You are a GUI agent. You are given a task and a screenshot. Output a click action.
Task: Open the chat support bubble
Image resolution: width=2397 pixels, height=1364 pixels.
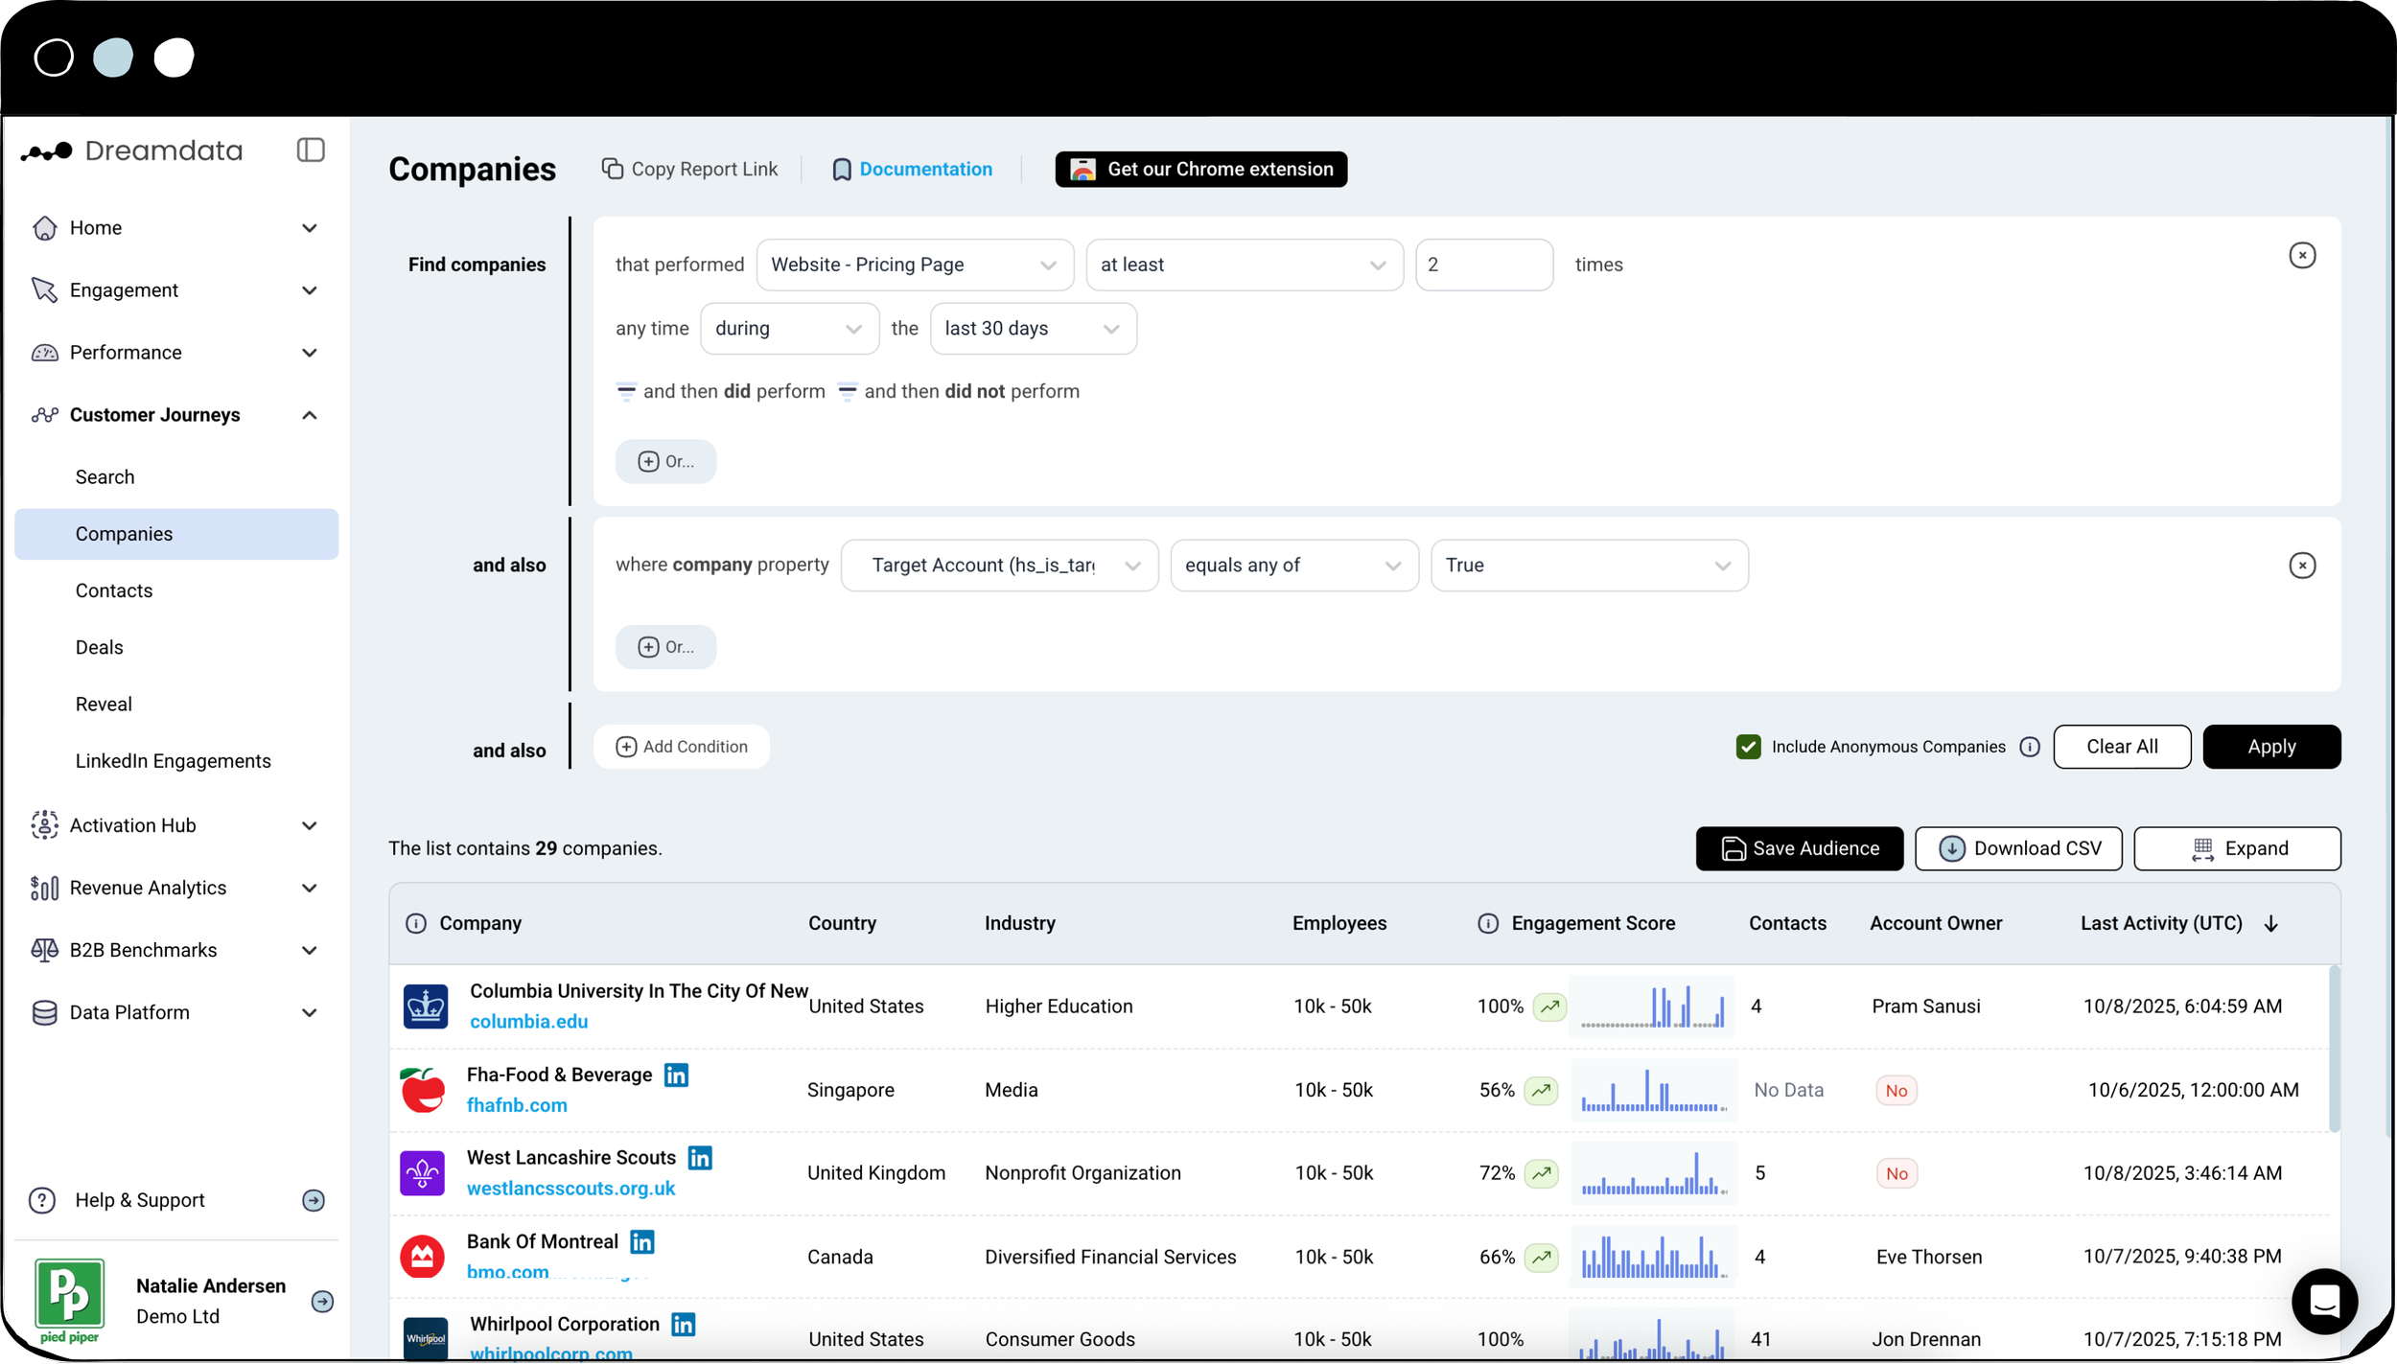[x=2323, y=1301]
